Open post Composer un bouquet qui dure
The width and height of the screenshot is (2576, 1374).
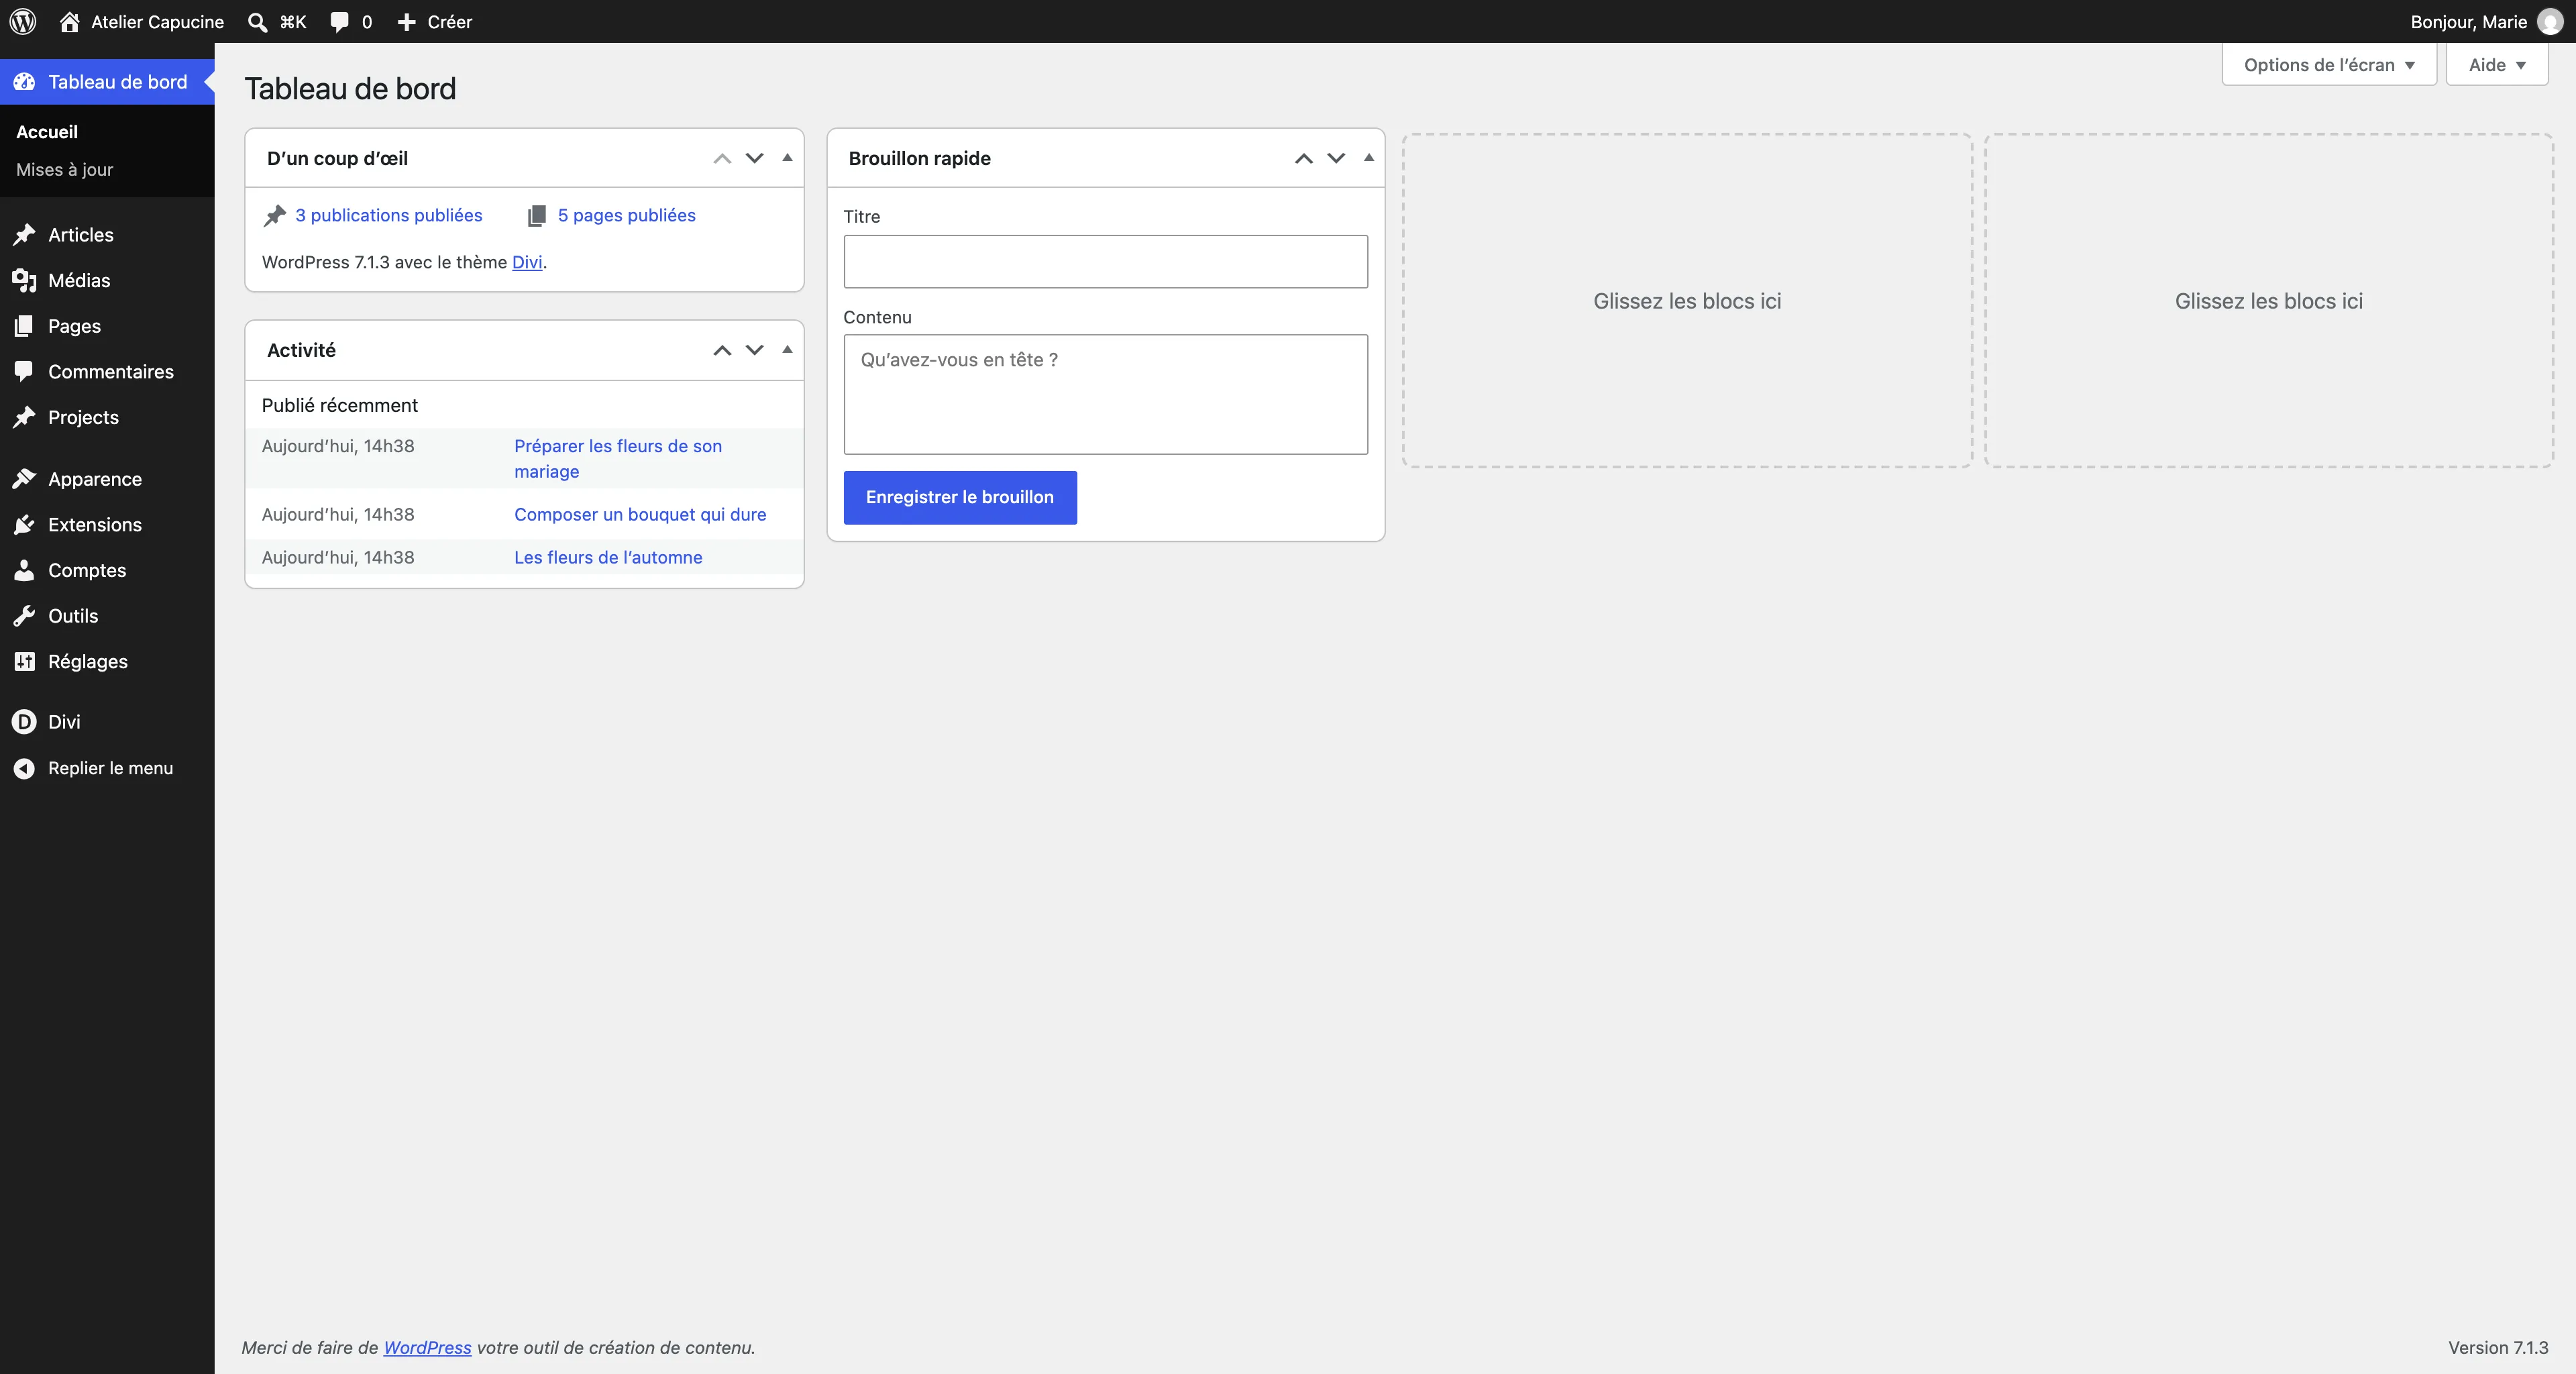[640, 514]
